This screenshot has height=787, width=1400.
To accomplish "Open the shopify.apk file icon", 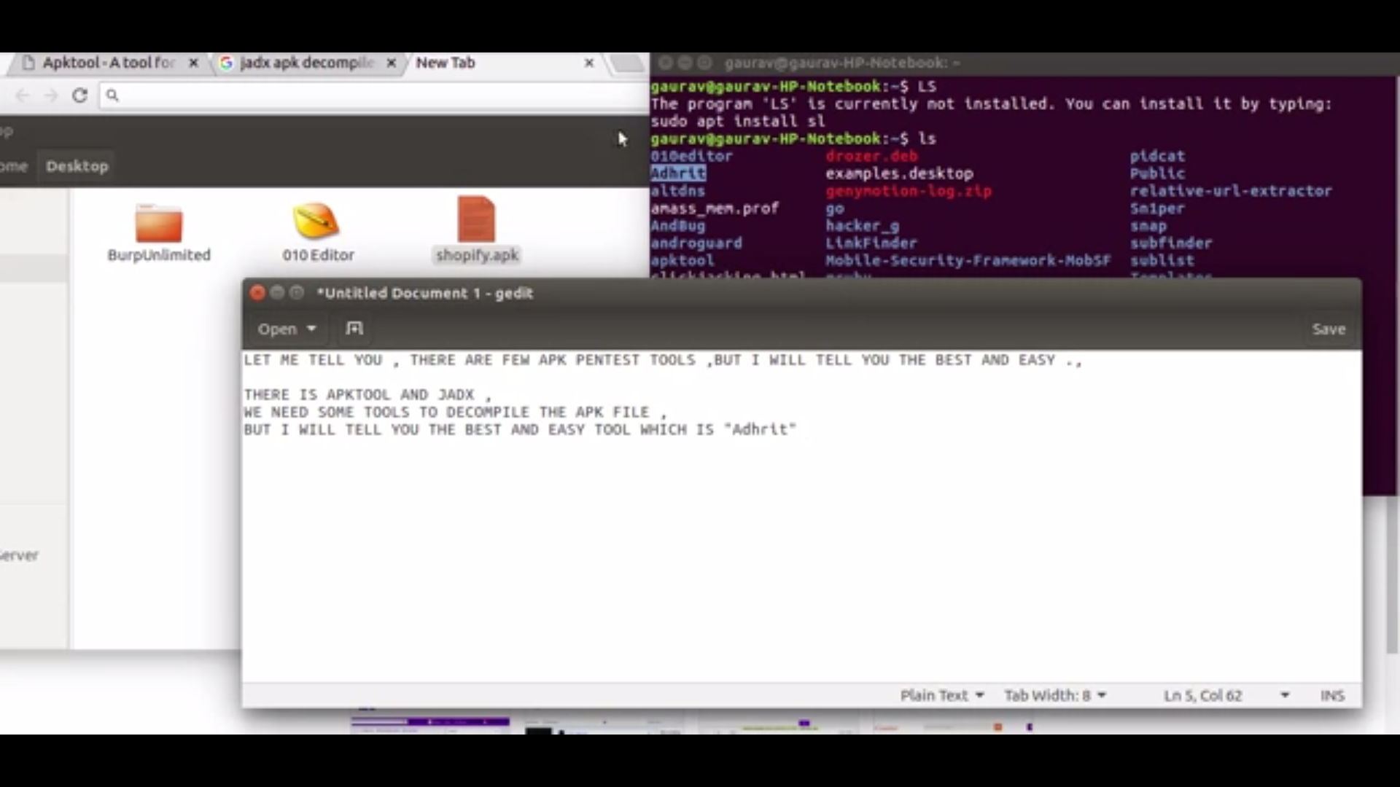I will [476, 220].
